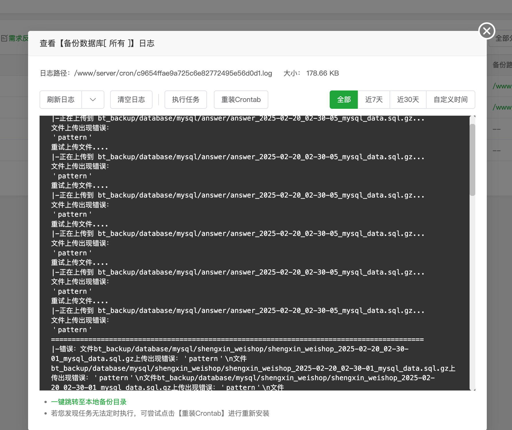Click the 清空日志 button

point(131,100)
